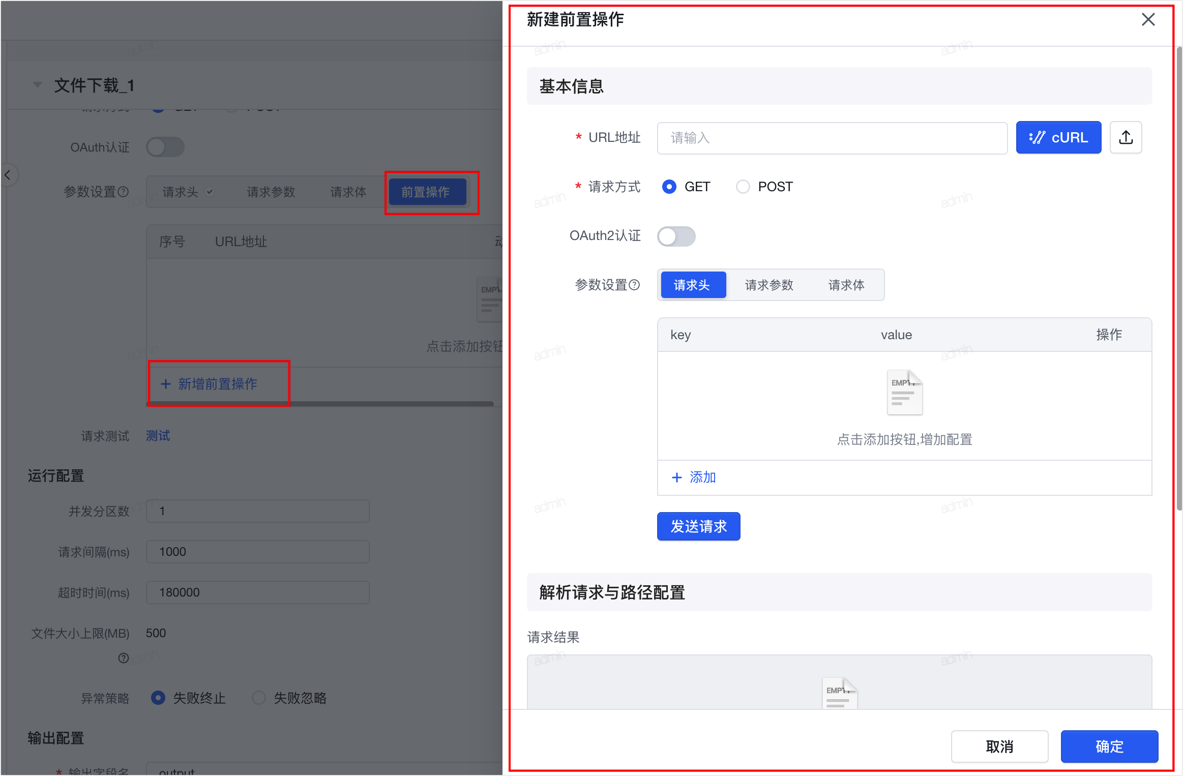
Task: Click help icon beside drawer 参数设置
Action: tap(634, 285)
